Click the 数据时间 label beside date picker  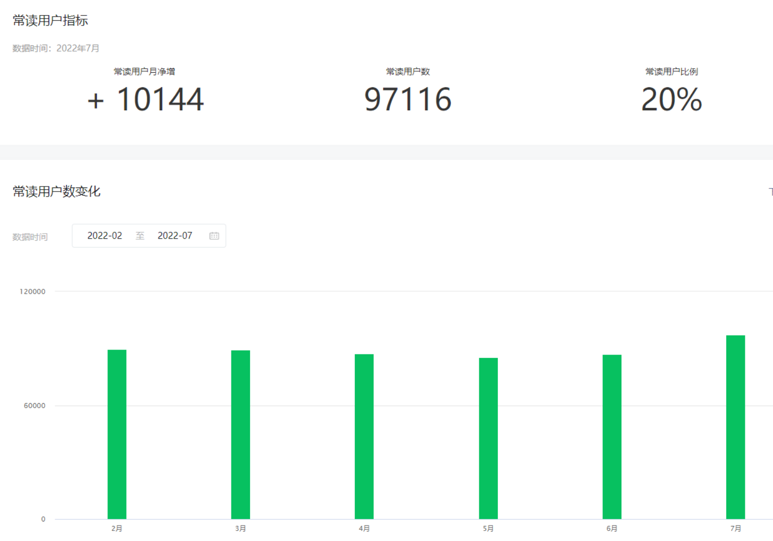coord(30,237)
